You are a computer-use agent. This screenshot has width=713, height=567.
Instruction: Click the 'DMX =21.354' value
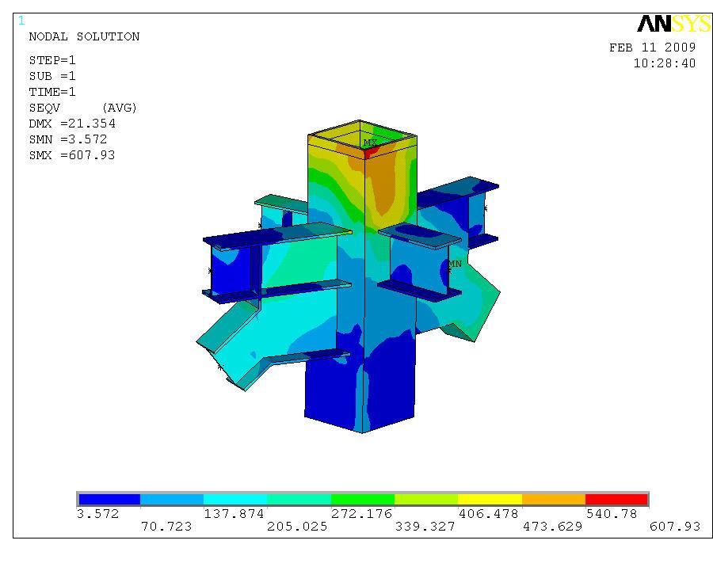(x=72, y=124)
